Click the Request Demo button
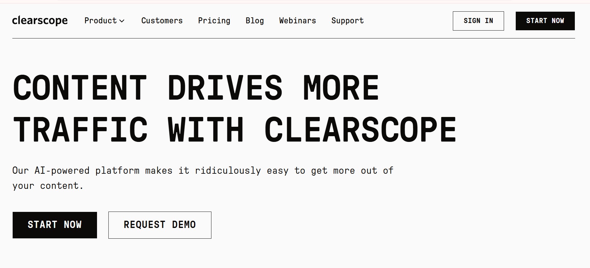Screen dimensions: 590x268 (x=160, y=225)
